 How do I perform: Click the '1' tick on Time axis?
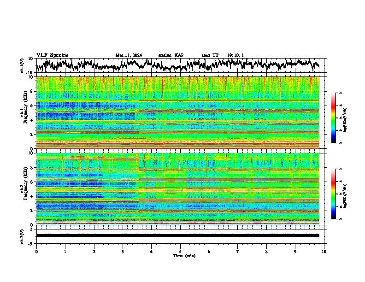[x=65, y=252]
